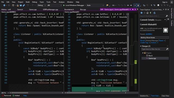This screenshot has height=98, width=174.
Task: Collapse the Engine folder node
Action: (143, 53)
